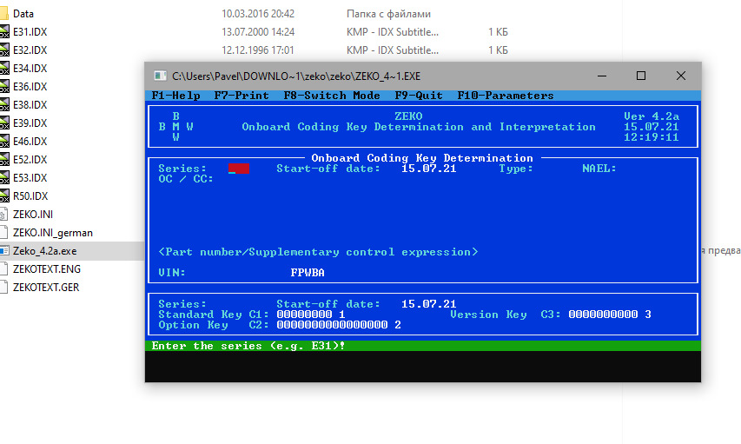Click the Start-off date value in upper panel

coord(428,169)
